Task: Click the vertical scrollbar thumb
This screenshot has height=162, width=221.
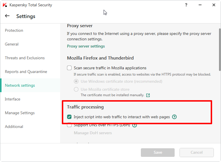Action: [220, 49]
